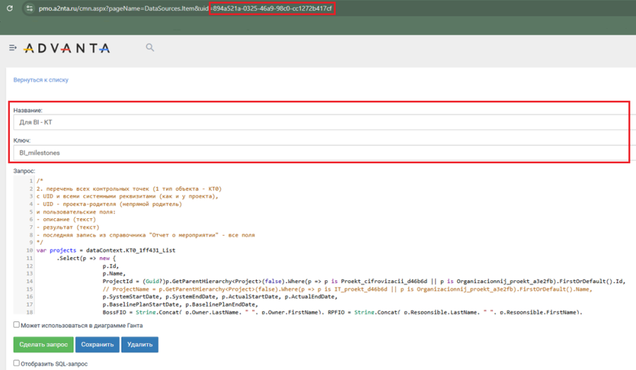The width and height of the screenshot is (636, 370).
Task: Save data source with Сохранить button
Action: 98,345
